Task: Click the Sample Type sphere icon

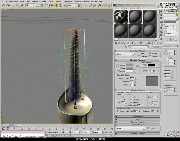Action: [x=161, y=11]
